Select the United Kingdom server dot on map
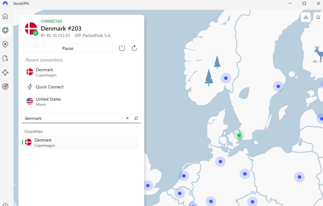This screenshot has width=323, height=206. coord(148,186)
